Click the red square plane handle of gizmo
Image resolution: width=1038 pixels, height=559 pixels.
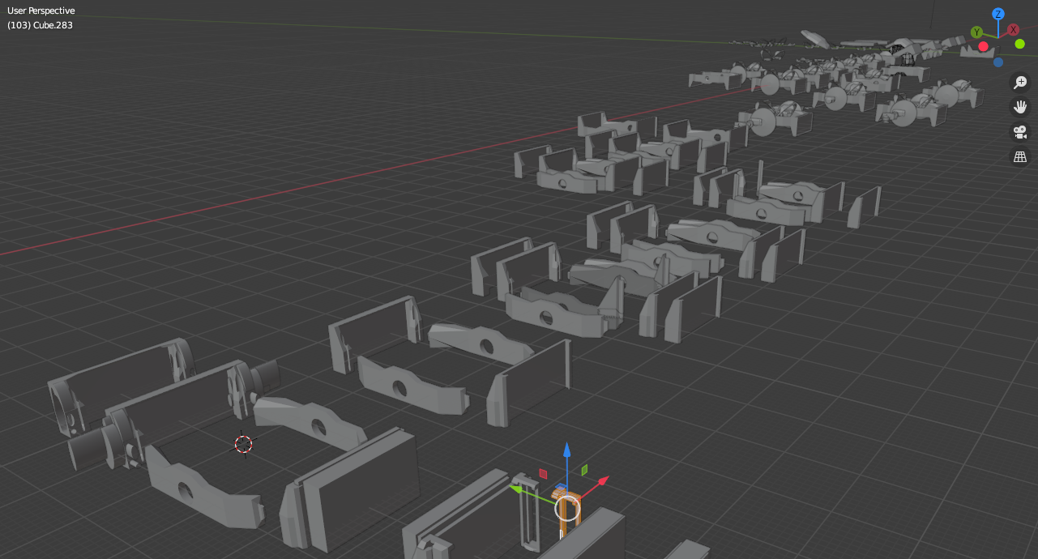pos(543,474)
